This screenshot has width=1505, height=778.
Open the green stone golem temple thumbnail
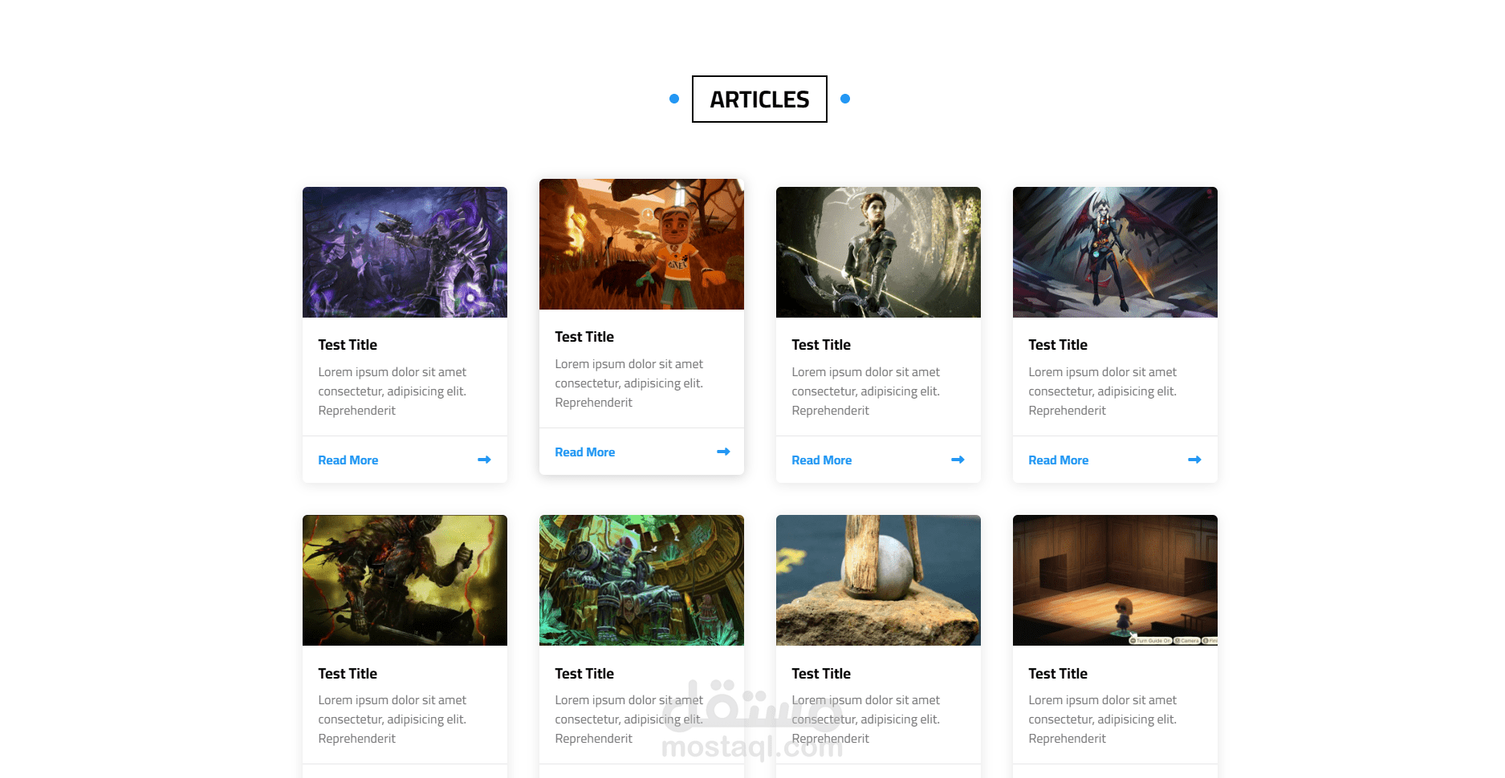pyautogui.click(x=641, y=580)
